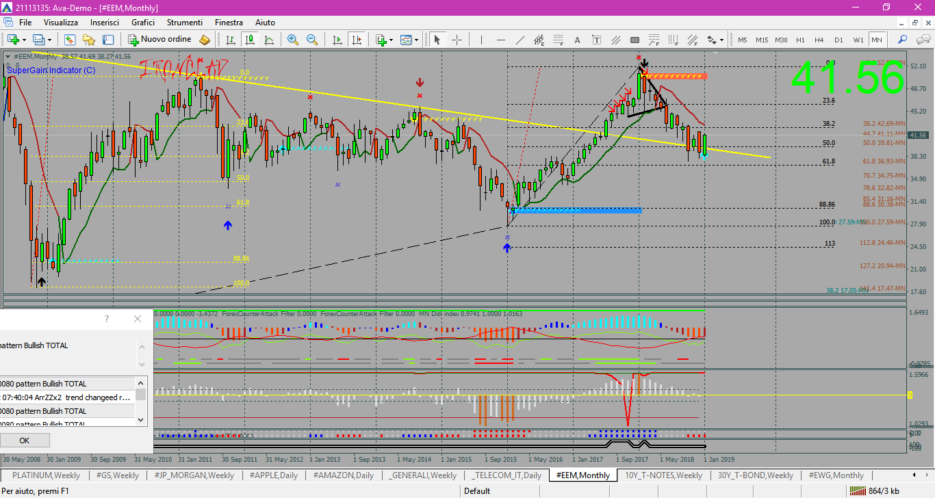The width and height of the screenshot is (935, 498).
Task: Select the Fibonacci time zones tool
Action: [673, 40]
